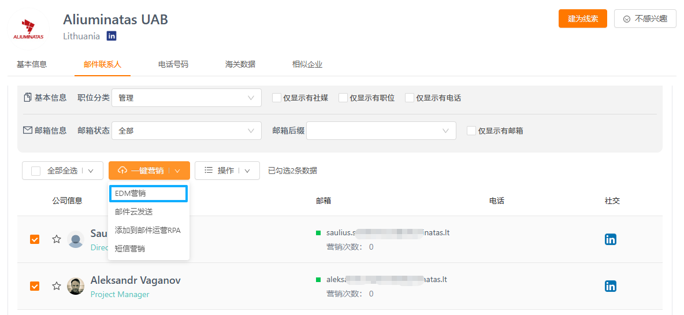Click the saulius email address
Image resolution: width=684 pixels, height=315 pixels.
tap(388, 232)
